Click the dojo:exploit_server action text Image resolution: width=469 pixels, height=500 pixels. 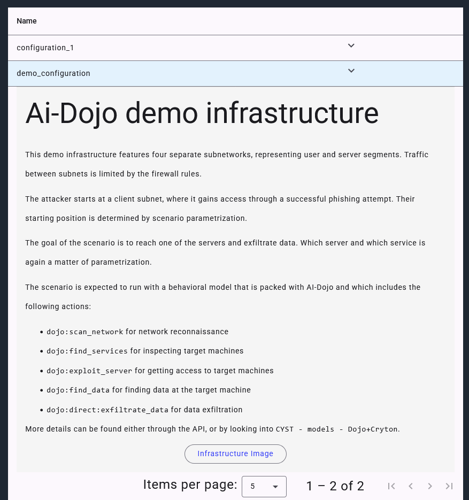89,371
